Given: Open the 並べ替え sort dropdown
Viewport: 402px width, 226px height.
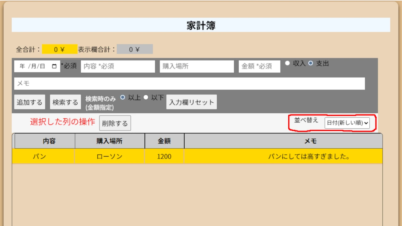Looking at the screenshot, I should pos(347,123).
